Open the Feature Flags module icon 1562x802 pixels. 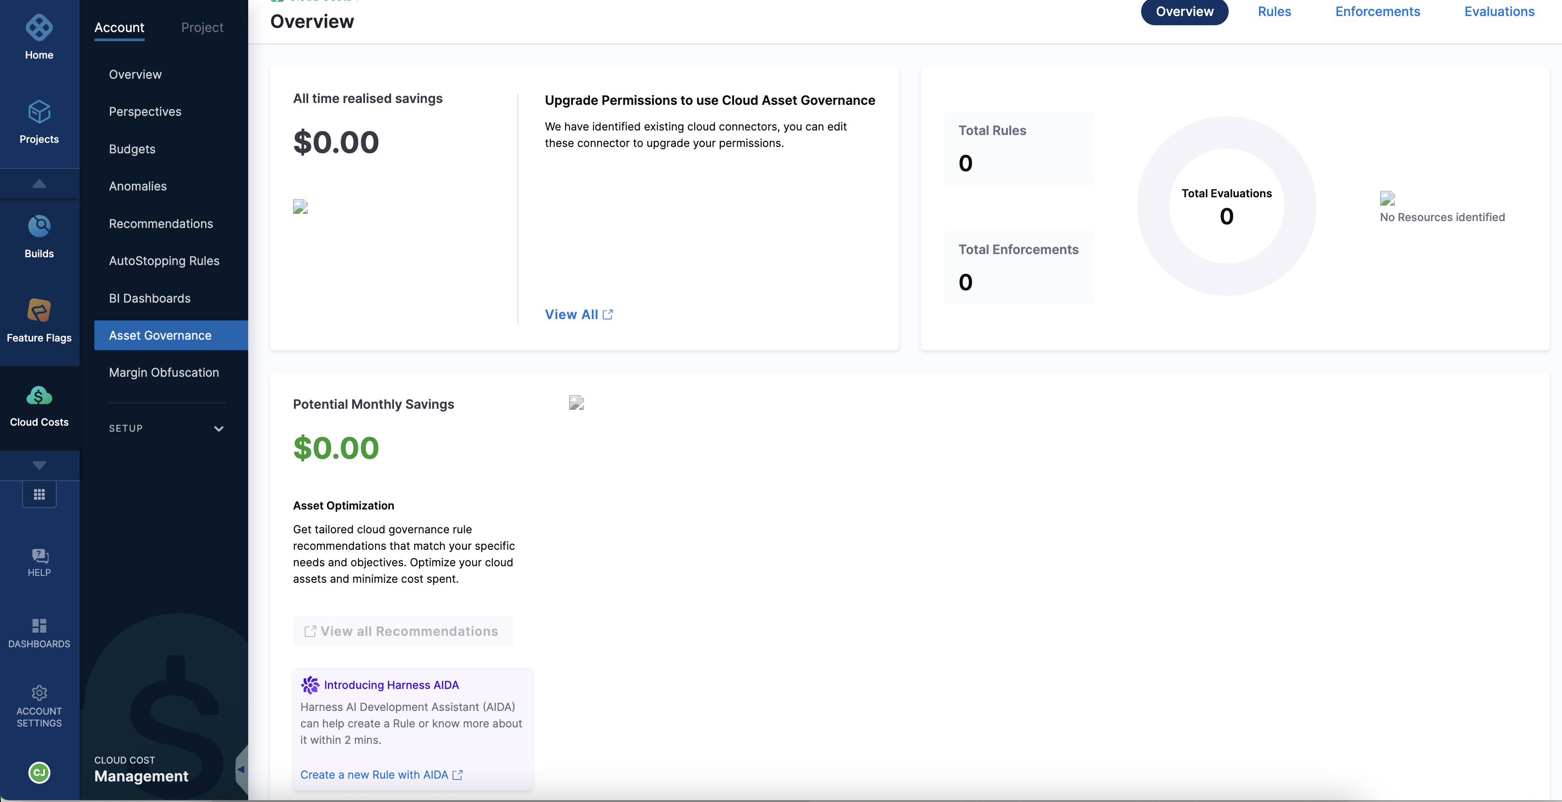click(x=39, y=311)
